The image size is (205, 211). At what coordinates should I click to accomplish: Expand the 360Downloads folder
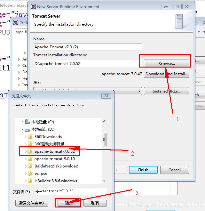point(26,137)
